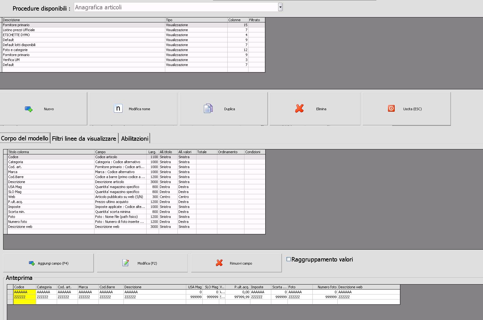Click the Filtrato column header

click(x=257, y=20)
